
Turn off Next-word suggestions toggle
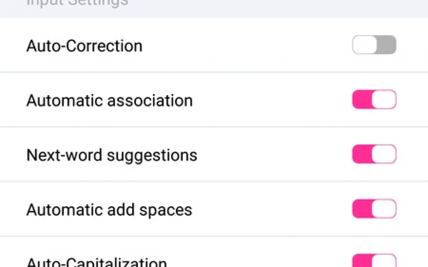pos(374,154)
